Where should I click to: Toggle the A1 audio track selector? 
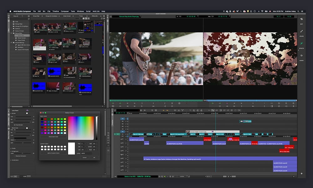[122, 139]
